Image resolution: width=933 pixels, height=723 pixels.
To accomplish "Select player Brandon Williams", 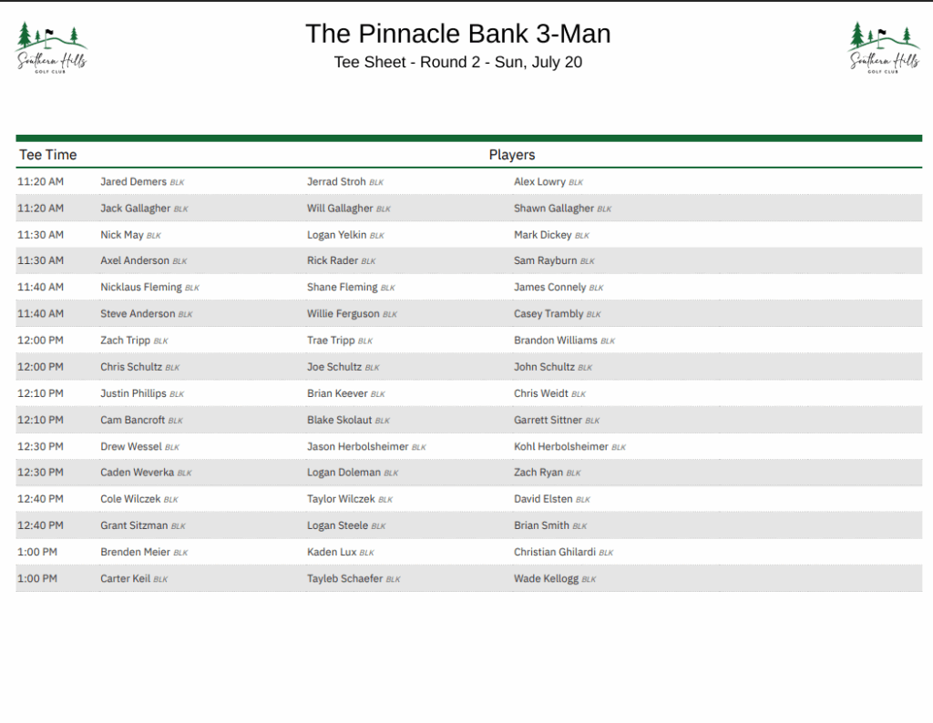I will (555, 340).
